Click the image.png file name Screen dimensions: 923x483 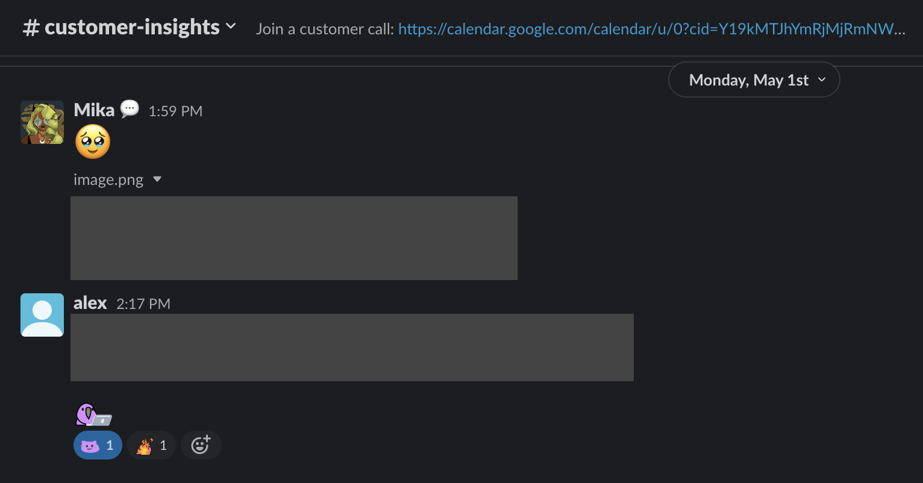pos(108,179)
